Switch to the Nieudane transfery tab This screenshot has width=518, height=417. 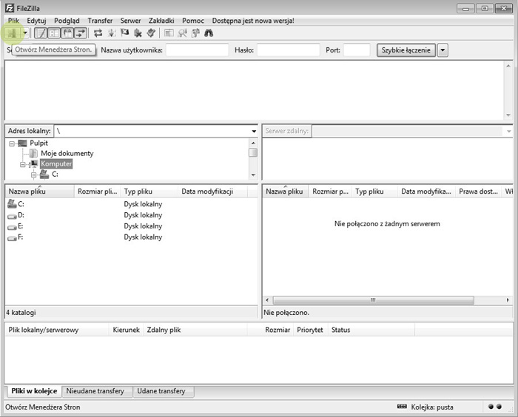(x=95, y=391)
